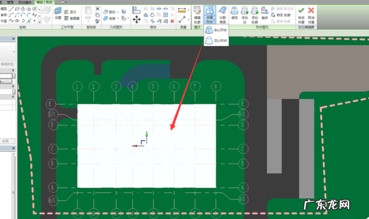Click the Move tool with four arrows
Image resolution: width=369 pixels, height=219 pixels.
[x=136, y=20]
